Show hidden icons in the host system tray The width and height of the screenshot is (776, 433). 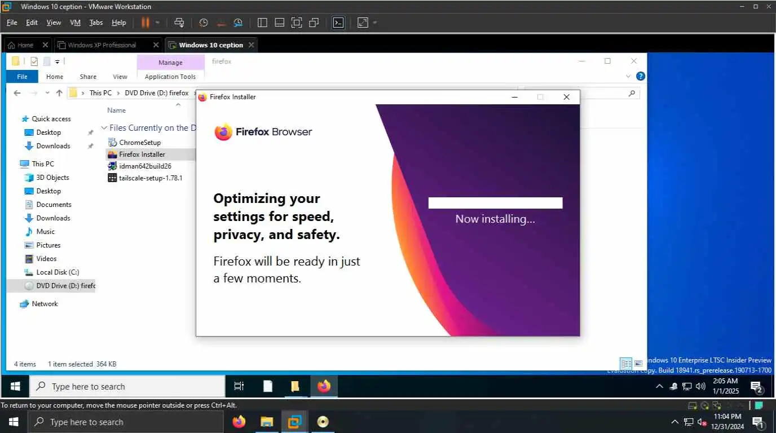674,422
